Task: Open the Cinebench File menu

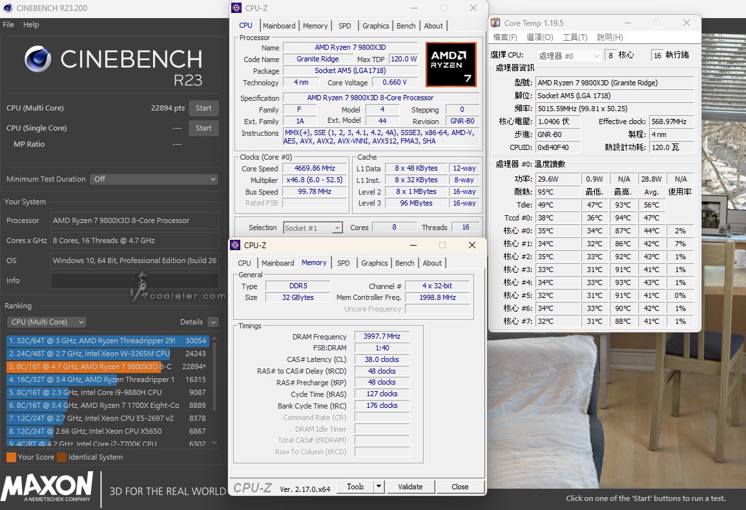Action: pos(8,25)
